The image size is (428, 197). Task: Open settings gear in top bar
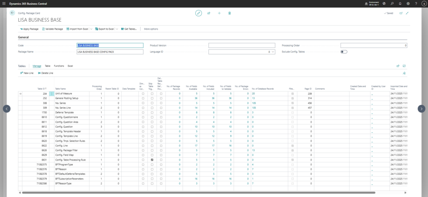tap(408, 3)
